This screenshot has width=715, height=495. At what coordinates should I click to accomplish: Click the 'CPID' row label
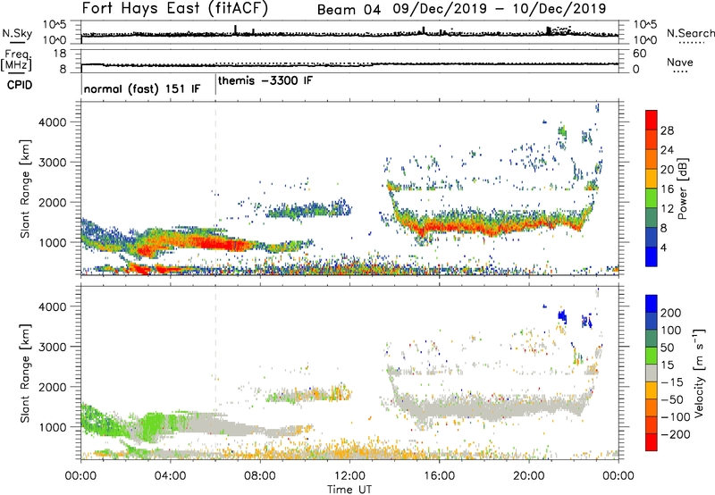(20, 85)
